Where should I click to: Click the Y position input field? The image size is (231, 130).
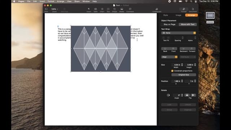point(189,81)
